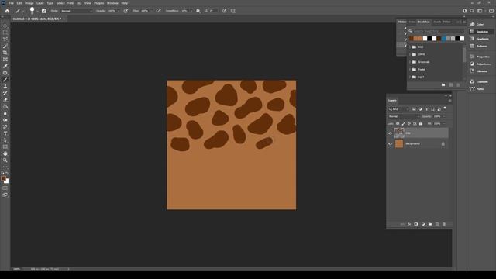The height and width of the screenshot is (279, 496).
Task: Toggle lock position in Layers panel
Action: tap(409, 124)
